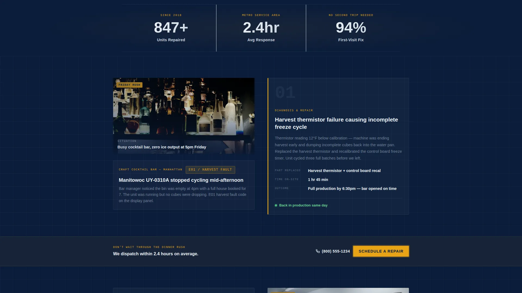This screenshot has width=522, height=293.
Task: Select the Since 2018 label
Action: click(171, 15)
